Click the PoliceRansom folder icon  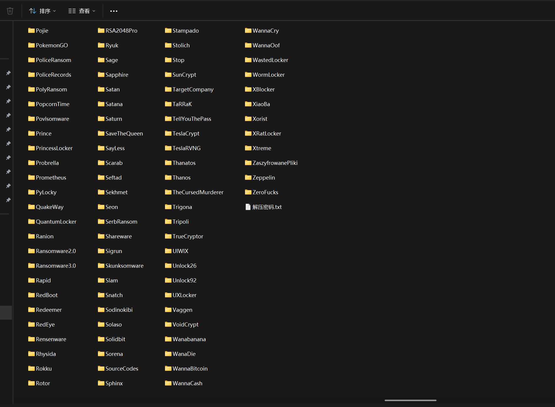click(31, 60)
